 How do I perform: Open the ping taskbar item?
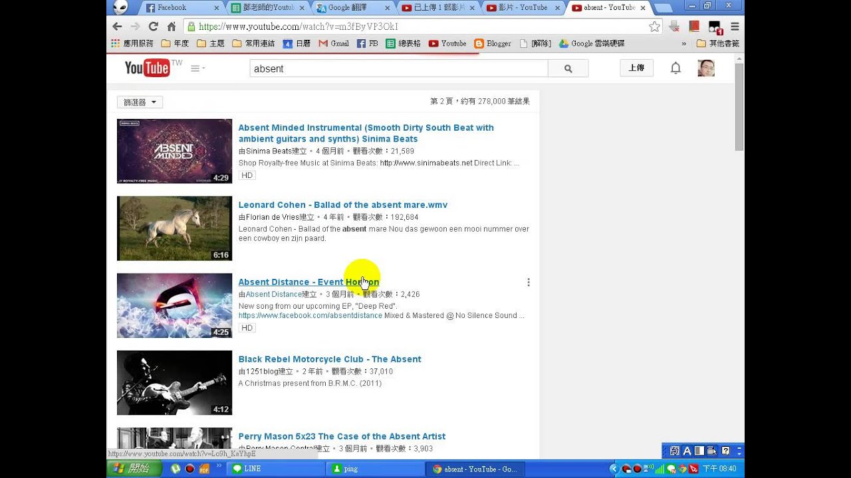point(374,469)
